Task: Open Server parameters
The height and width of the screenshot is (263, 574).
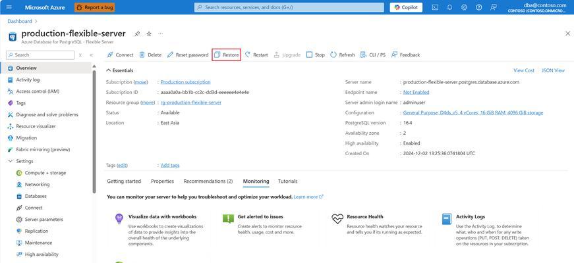Action: tap(45, 220)
